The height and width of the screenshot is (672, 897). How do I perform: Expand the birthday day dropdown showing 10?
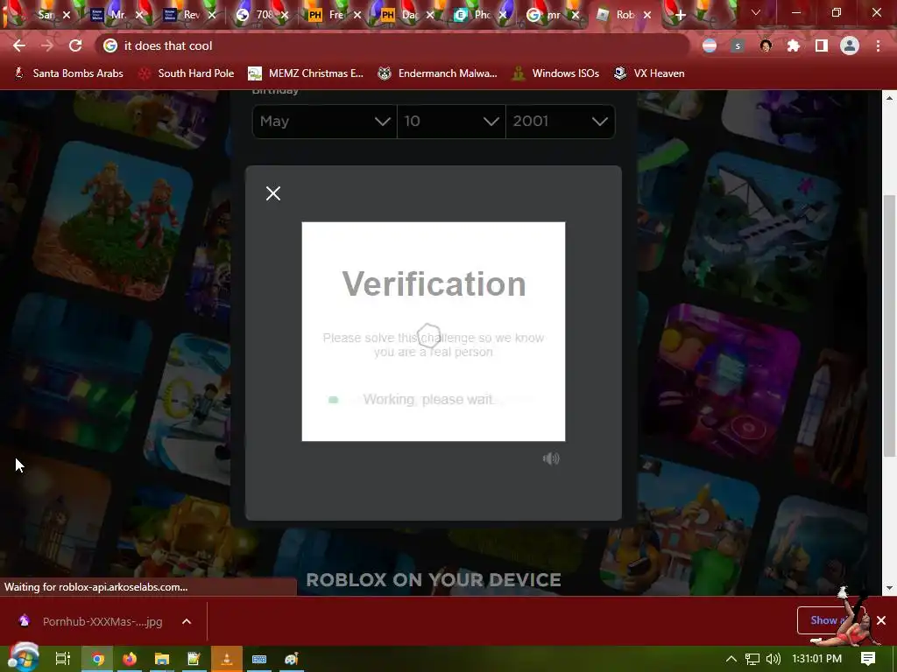pyautogui.click(x=451, y=121)
